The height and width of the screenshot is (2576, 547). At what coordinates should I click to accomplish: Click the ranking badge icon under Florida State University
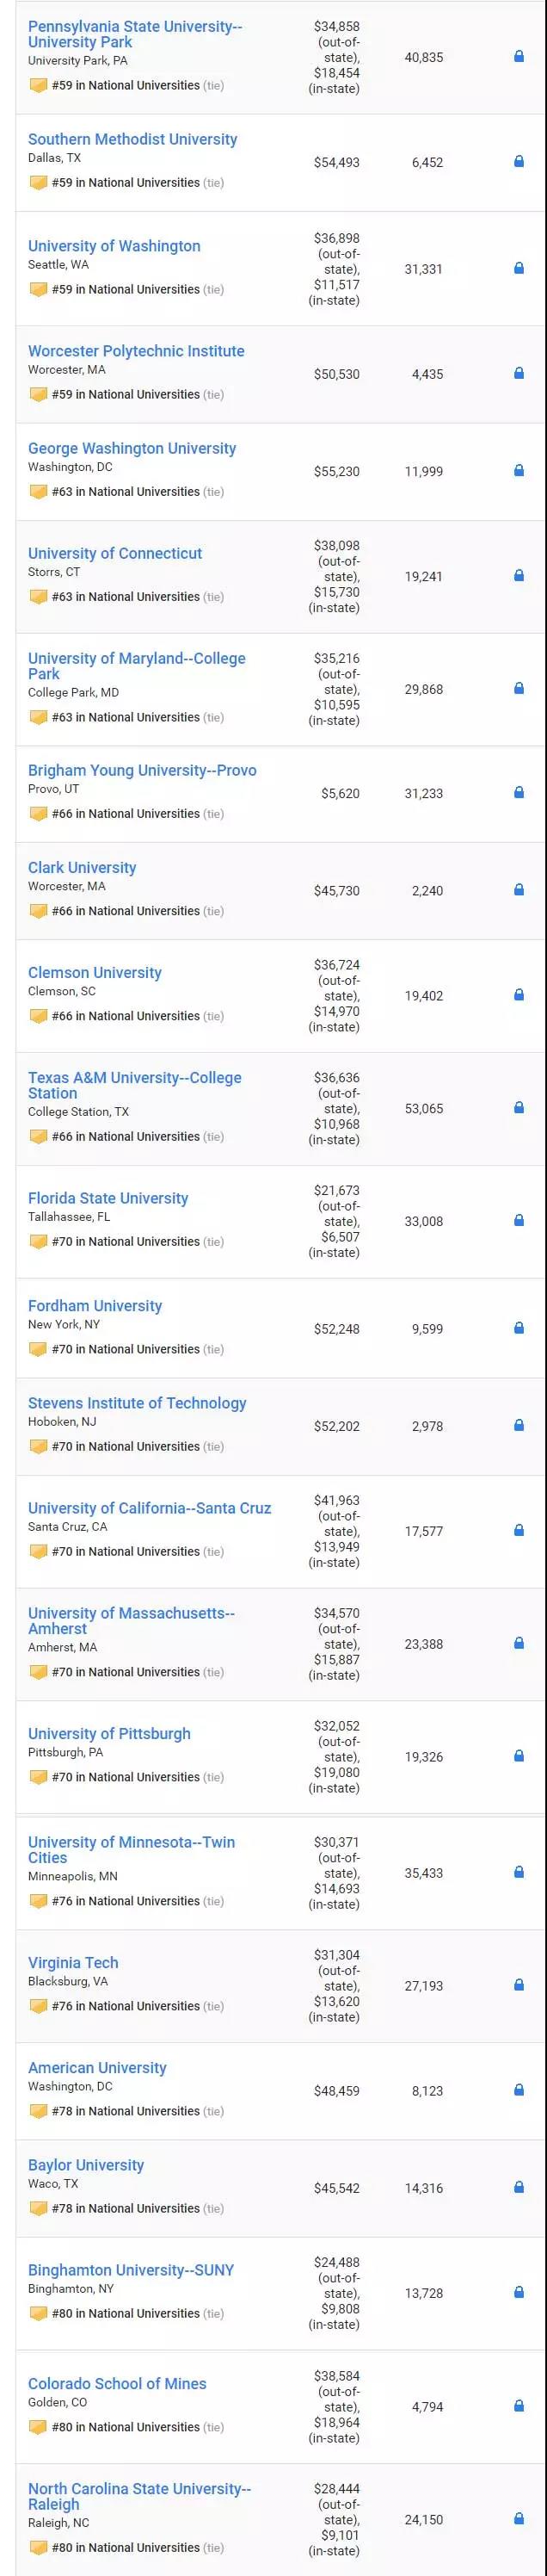coord(38,1242)
